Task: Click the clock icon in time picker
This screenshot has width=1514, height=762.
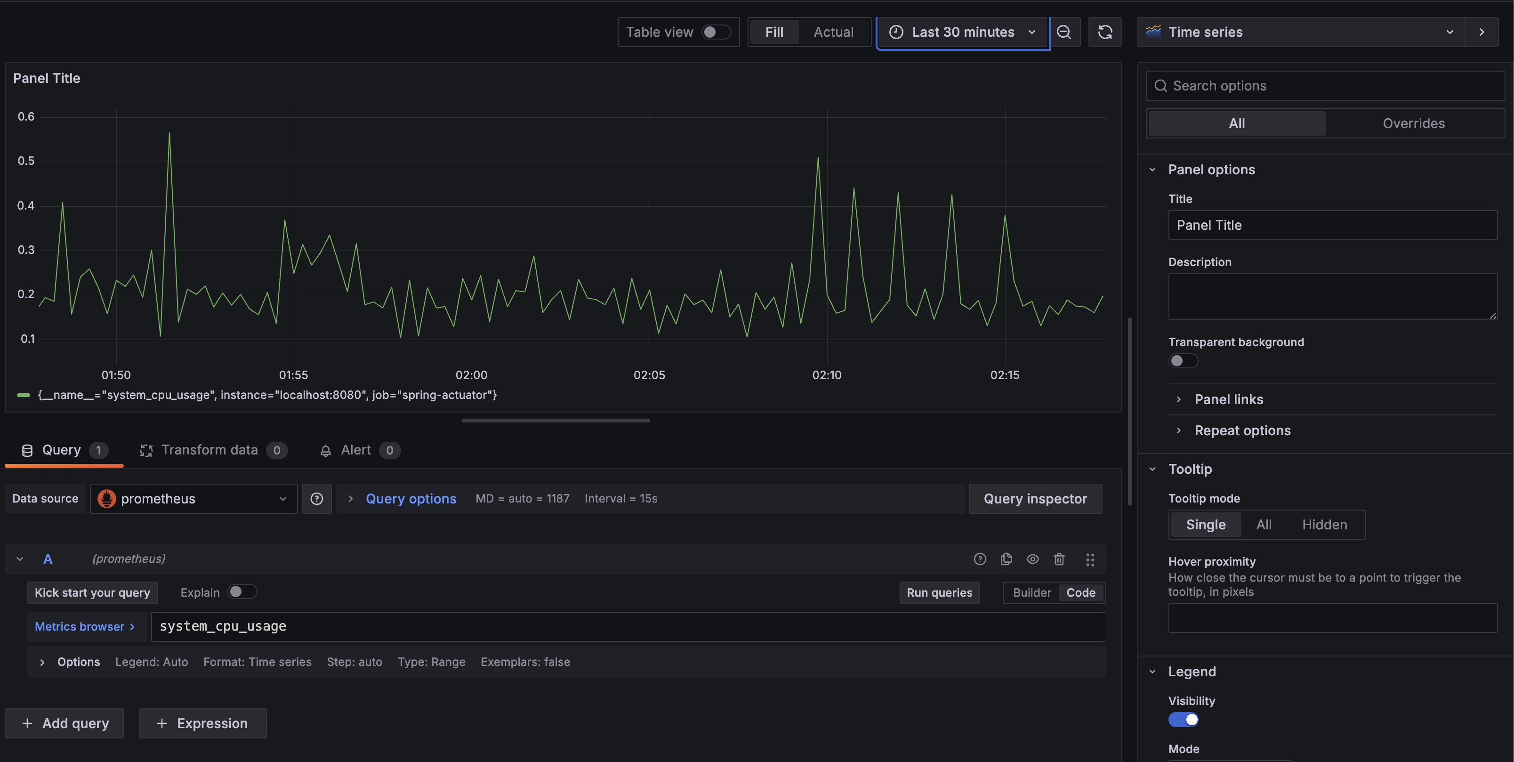Action: pos(896,32)
